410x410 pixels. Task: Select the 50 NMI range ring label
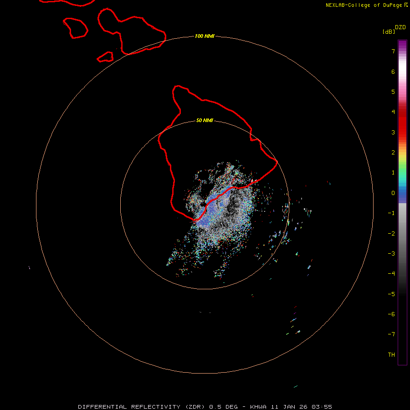click(x=205, y=120)
